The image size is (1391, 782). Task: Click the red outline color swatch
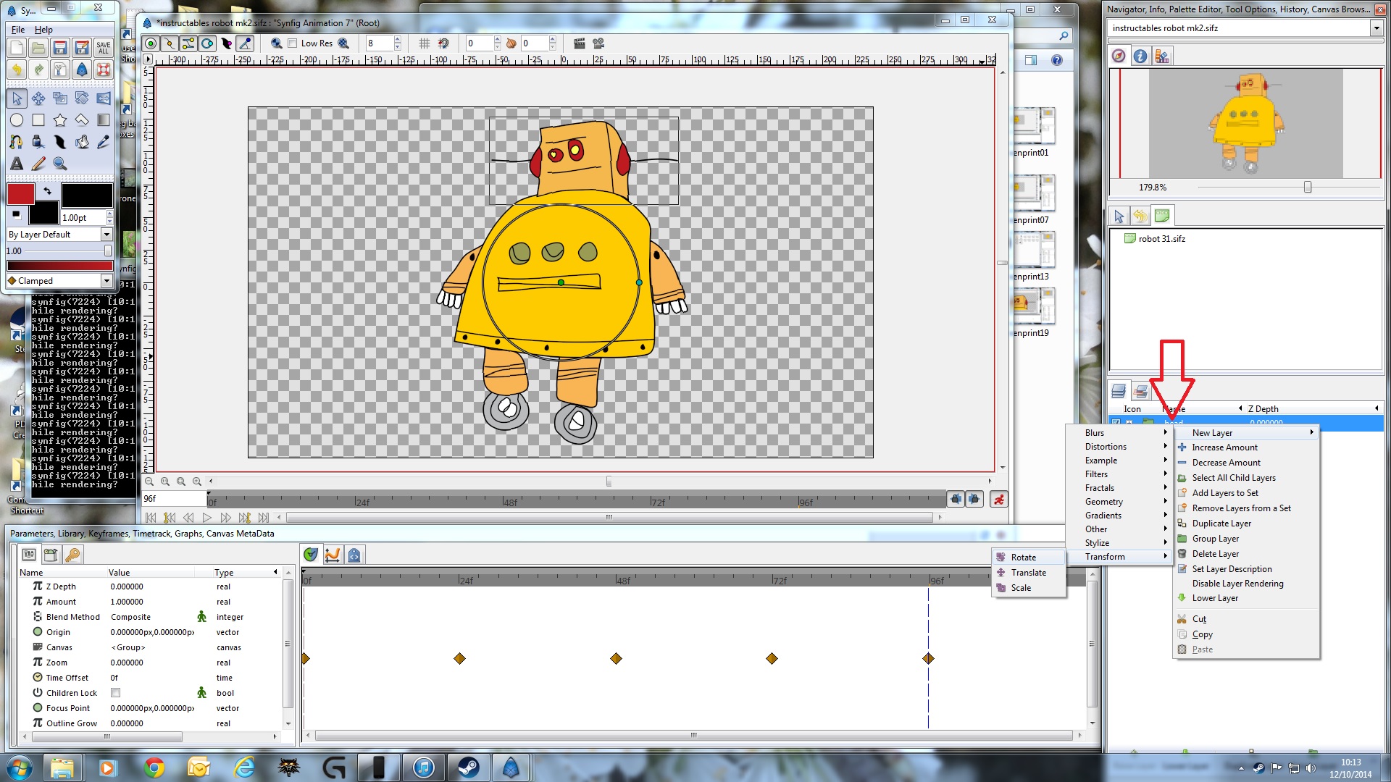coord(21,193)
